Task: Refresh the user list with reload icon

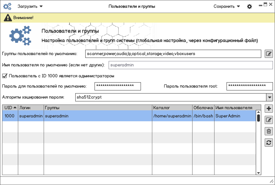Action: tap(269, 143)
